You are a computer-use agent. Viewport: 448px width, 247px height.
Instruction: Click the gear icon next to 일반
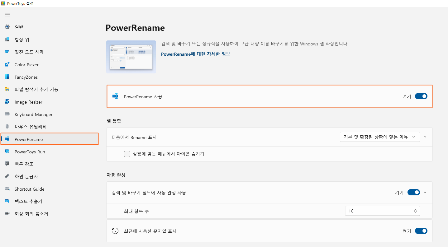(x=7, y=27)
